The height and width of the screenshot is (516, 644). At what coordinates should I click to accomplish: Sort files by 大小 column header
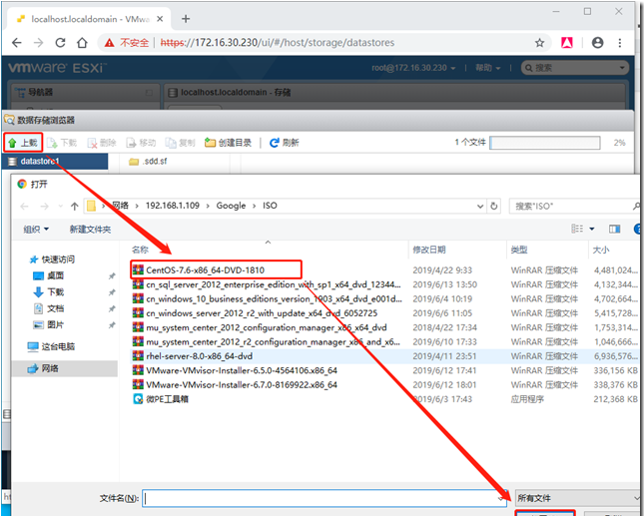(601, 250)
